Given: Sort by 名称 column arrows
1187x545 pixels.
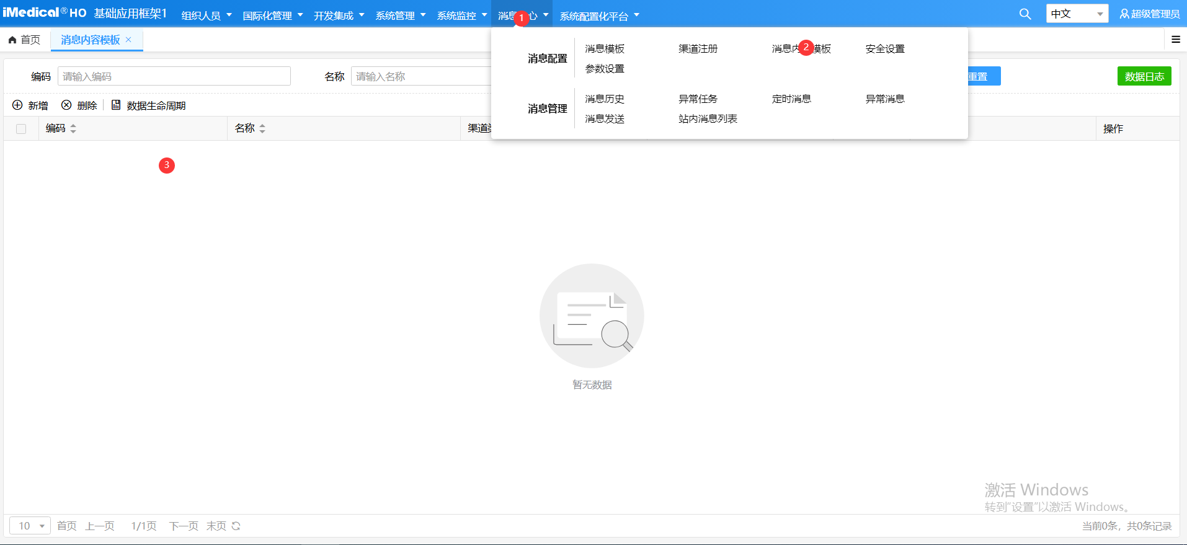Looking at the screenshot, I should (262, 128).
